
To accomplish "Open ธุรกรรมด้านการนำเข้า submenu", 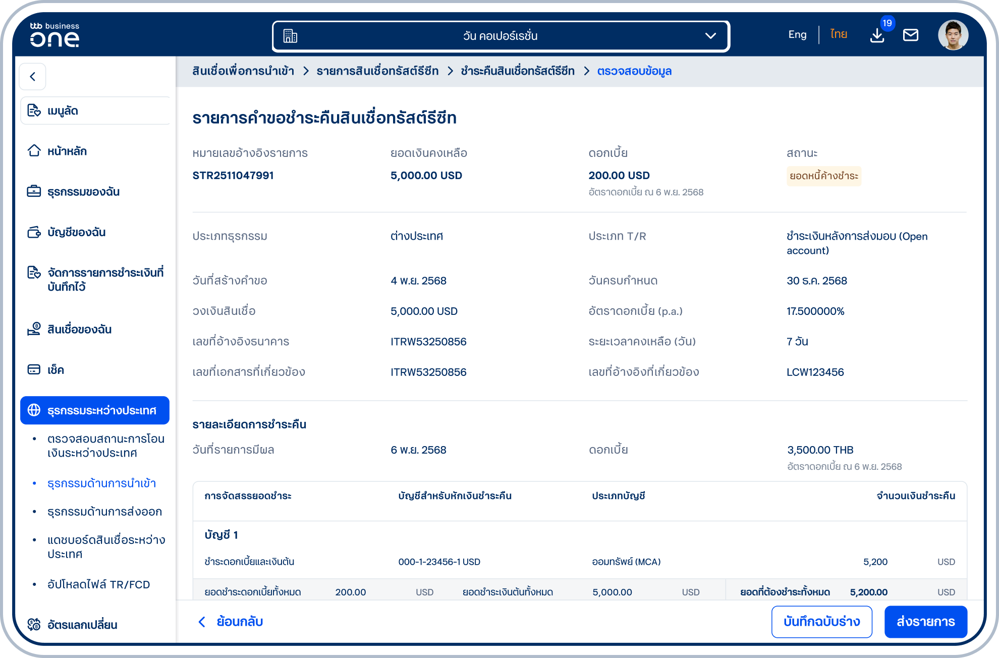I will coord(101,483).
